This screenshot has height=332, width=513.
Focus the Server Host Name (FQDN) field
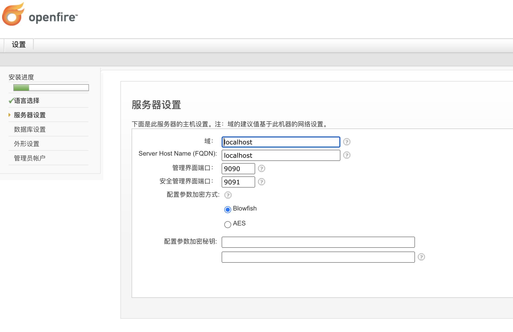click(x=281, y=155)
